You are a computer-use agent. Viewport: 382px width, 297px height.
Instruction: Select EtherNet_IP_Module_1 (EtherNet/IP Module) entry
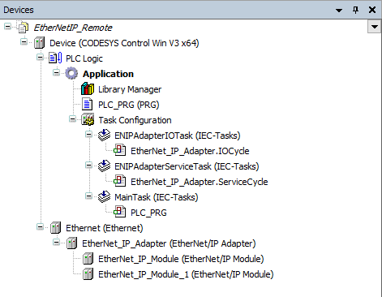click(186, 274)
